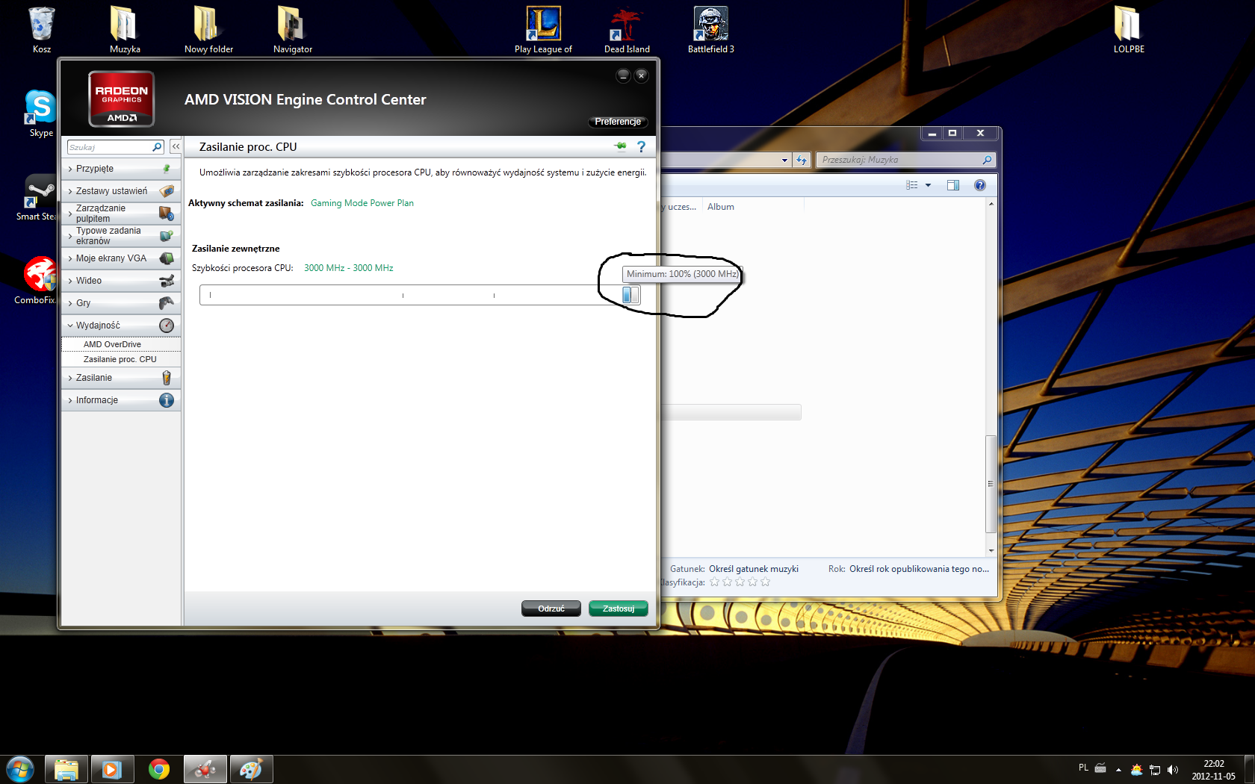Click the search magnifier in Szukaj box
Viewport: 1255px width, 784px height.
157,147
